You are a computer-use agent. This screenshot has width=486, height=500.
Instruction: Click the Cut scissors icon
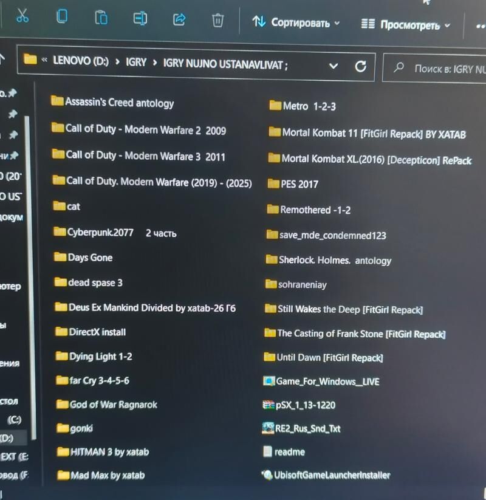coord(22,16)
